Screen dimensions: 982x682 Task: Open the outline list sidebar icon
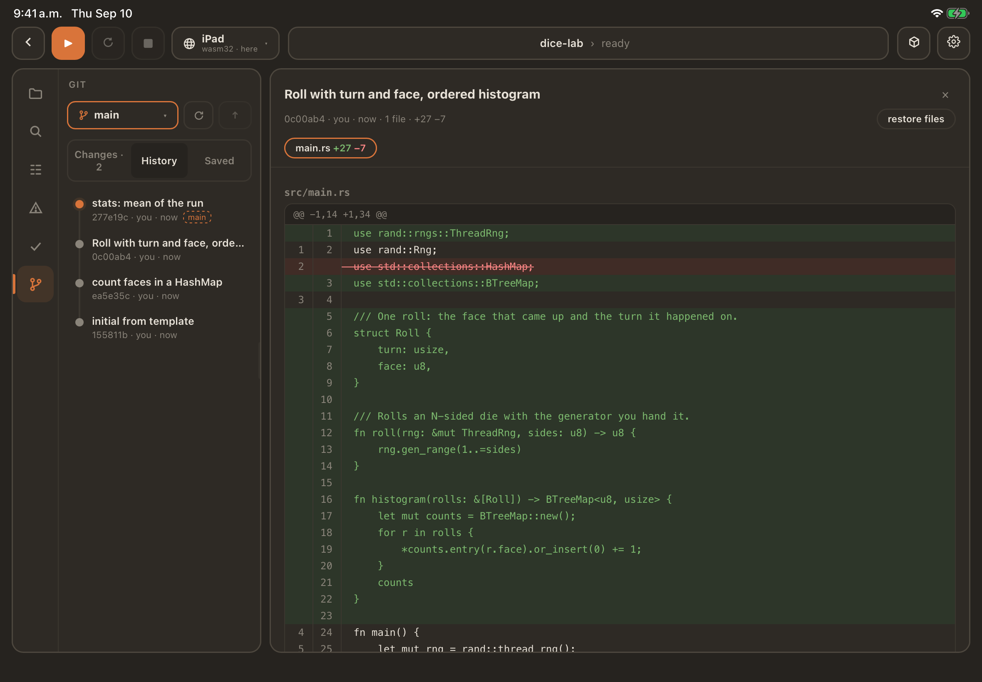[35, 170]
